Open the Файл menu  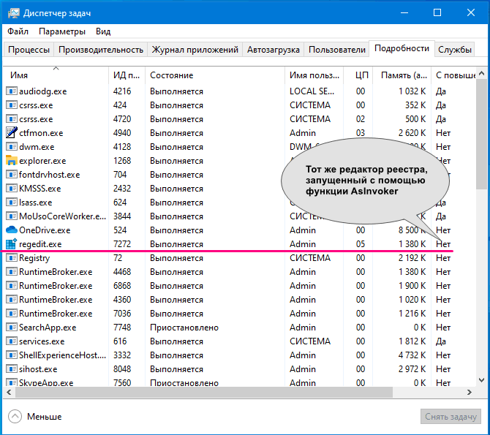pyautogui.click(x=18, y=31)
